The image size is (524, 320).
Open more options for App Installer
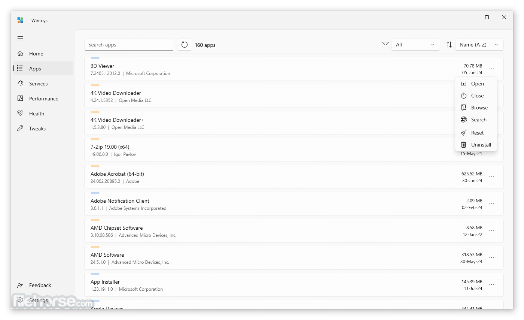click(491, 285)
